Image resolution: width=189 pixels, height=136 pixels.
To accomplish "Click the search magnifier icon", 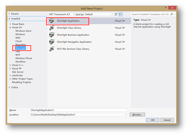I will pos(172,14).
